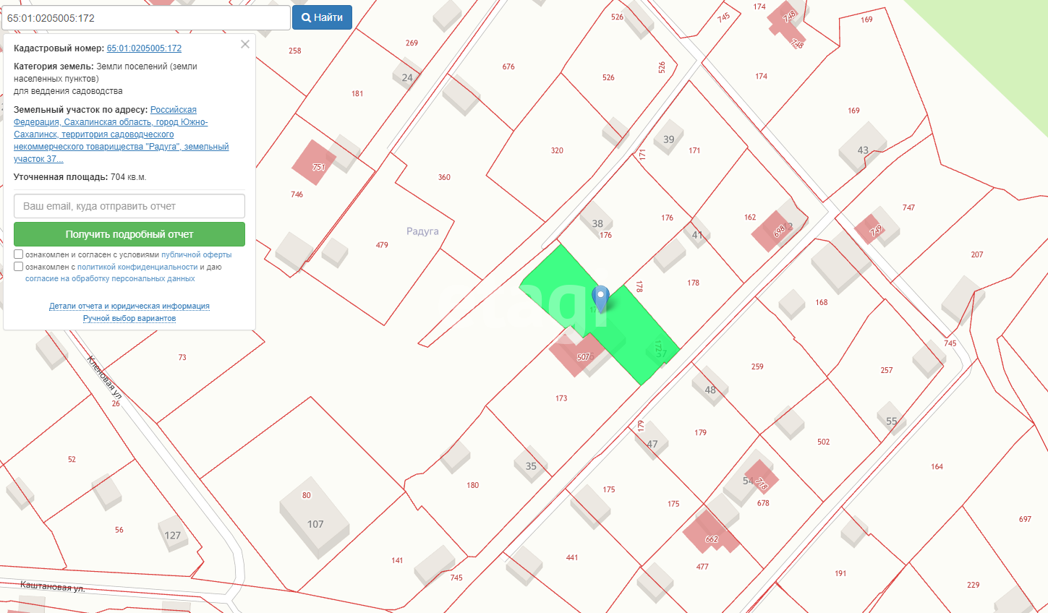Select Ручной выбор вариантов link
The image size is (1048, 613).
(x=129, y=319)
